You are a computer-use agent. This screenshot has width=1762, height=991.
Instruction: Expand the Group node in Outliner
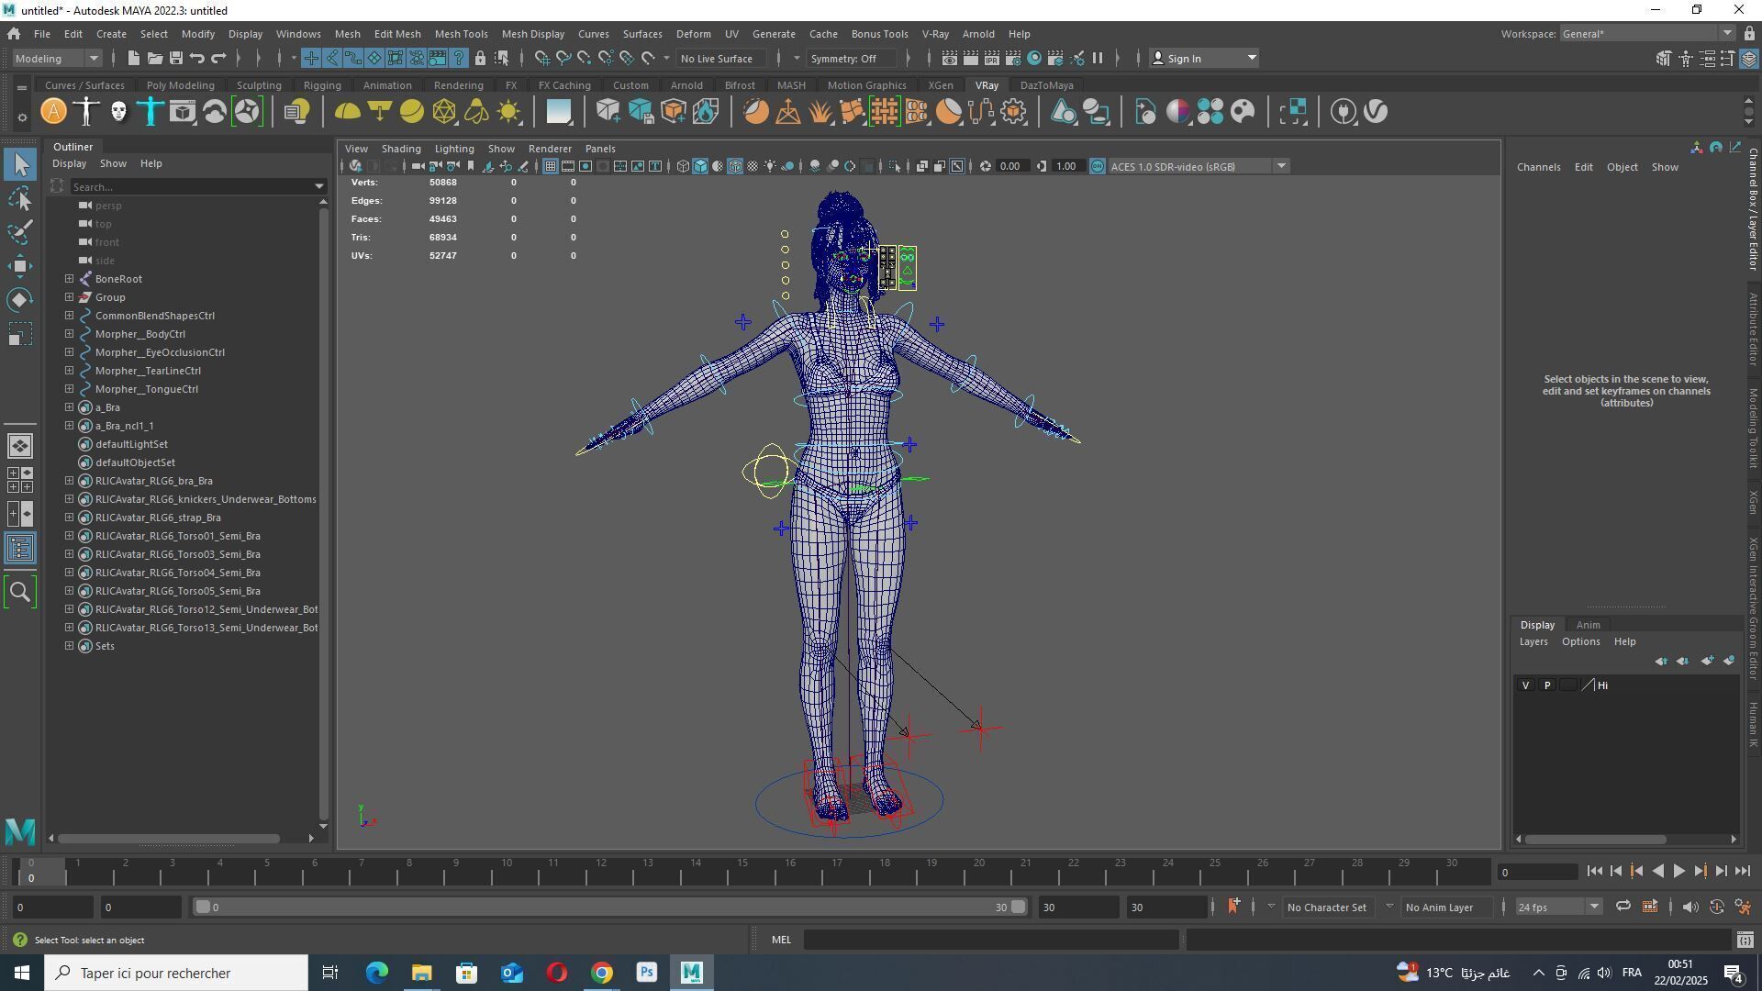pos(69,297)
